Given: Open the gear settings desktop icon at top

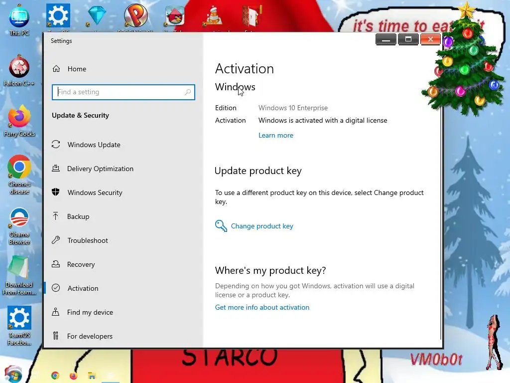Looking at the screenshot, I should click(x=58, y=15).
